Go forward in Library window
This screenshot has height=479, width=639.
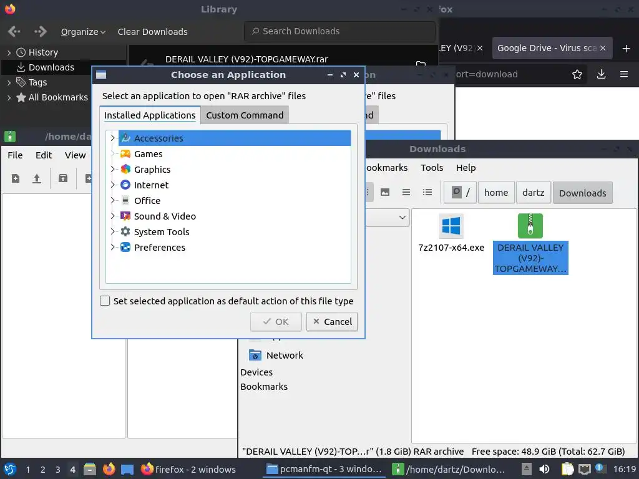(x=41, y=31)
